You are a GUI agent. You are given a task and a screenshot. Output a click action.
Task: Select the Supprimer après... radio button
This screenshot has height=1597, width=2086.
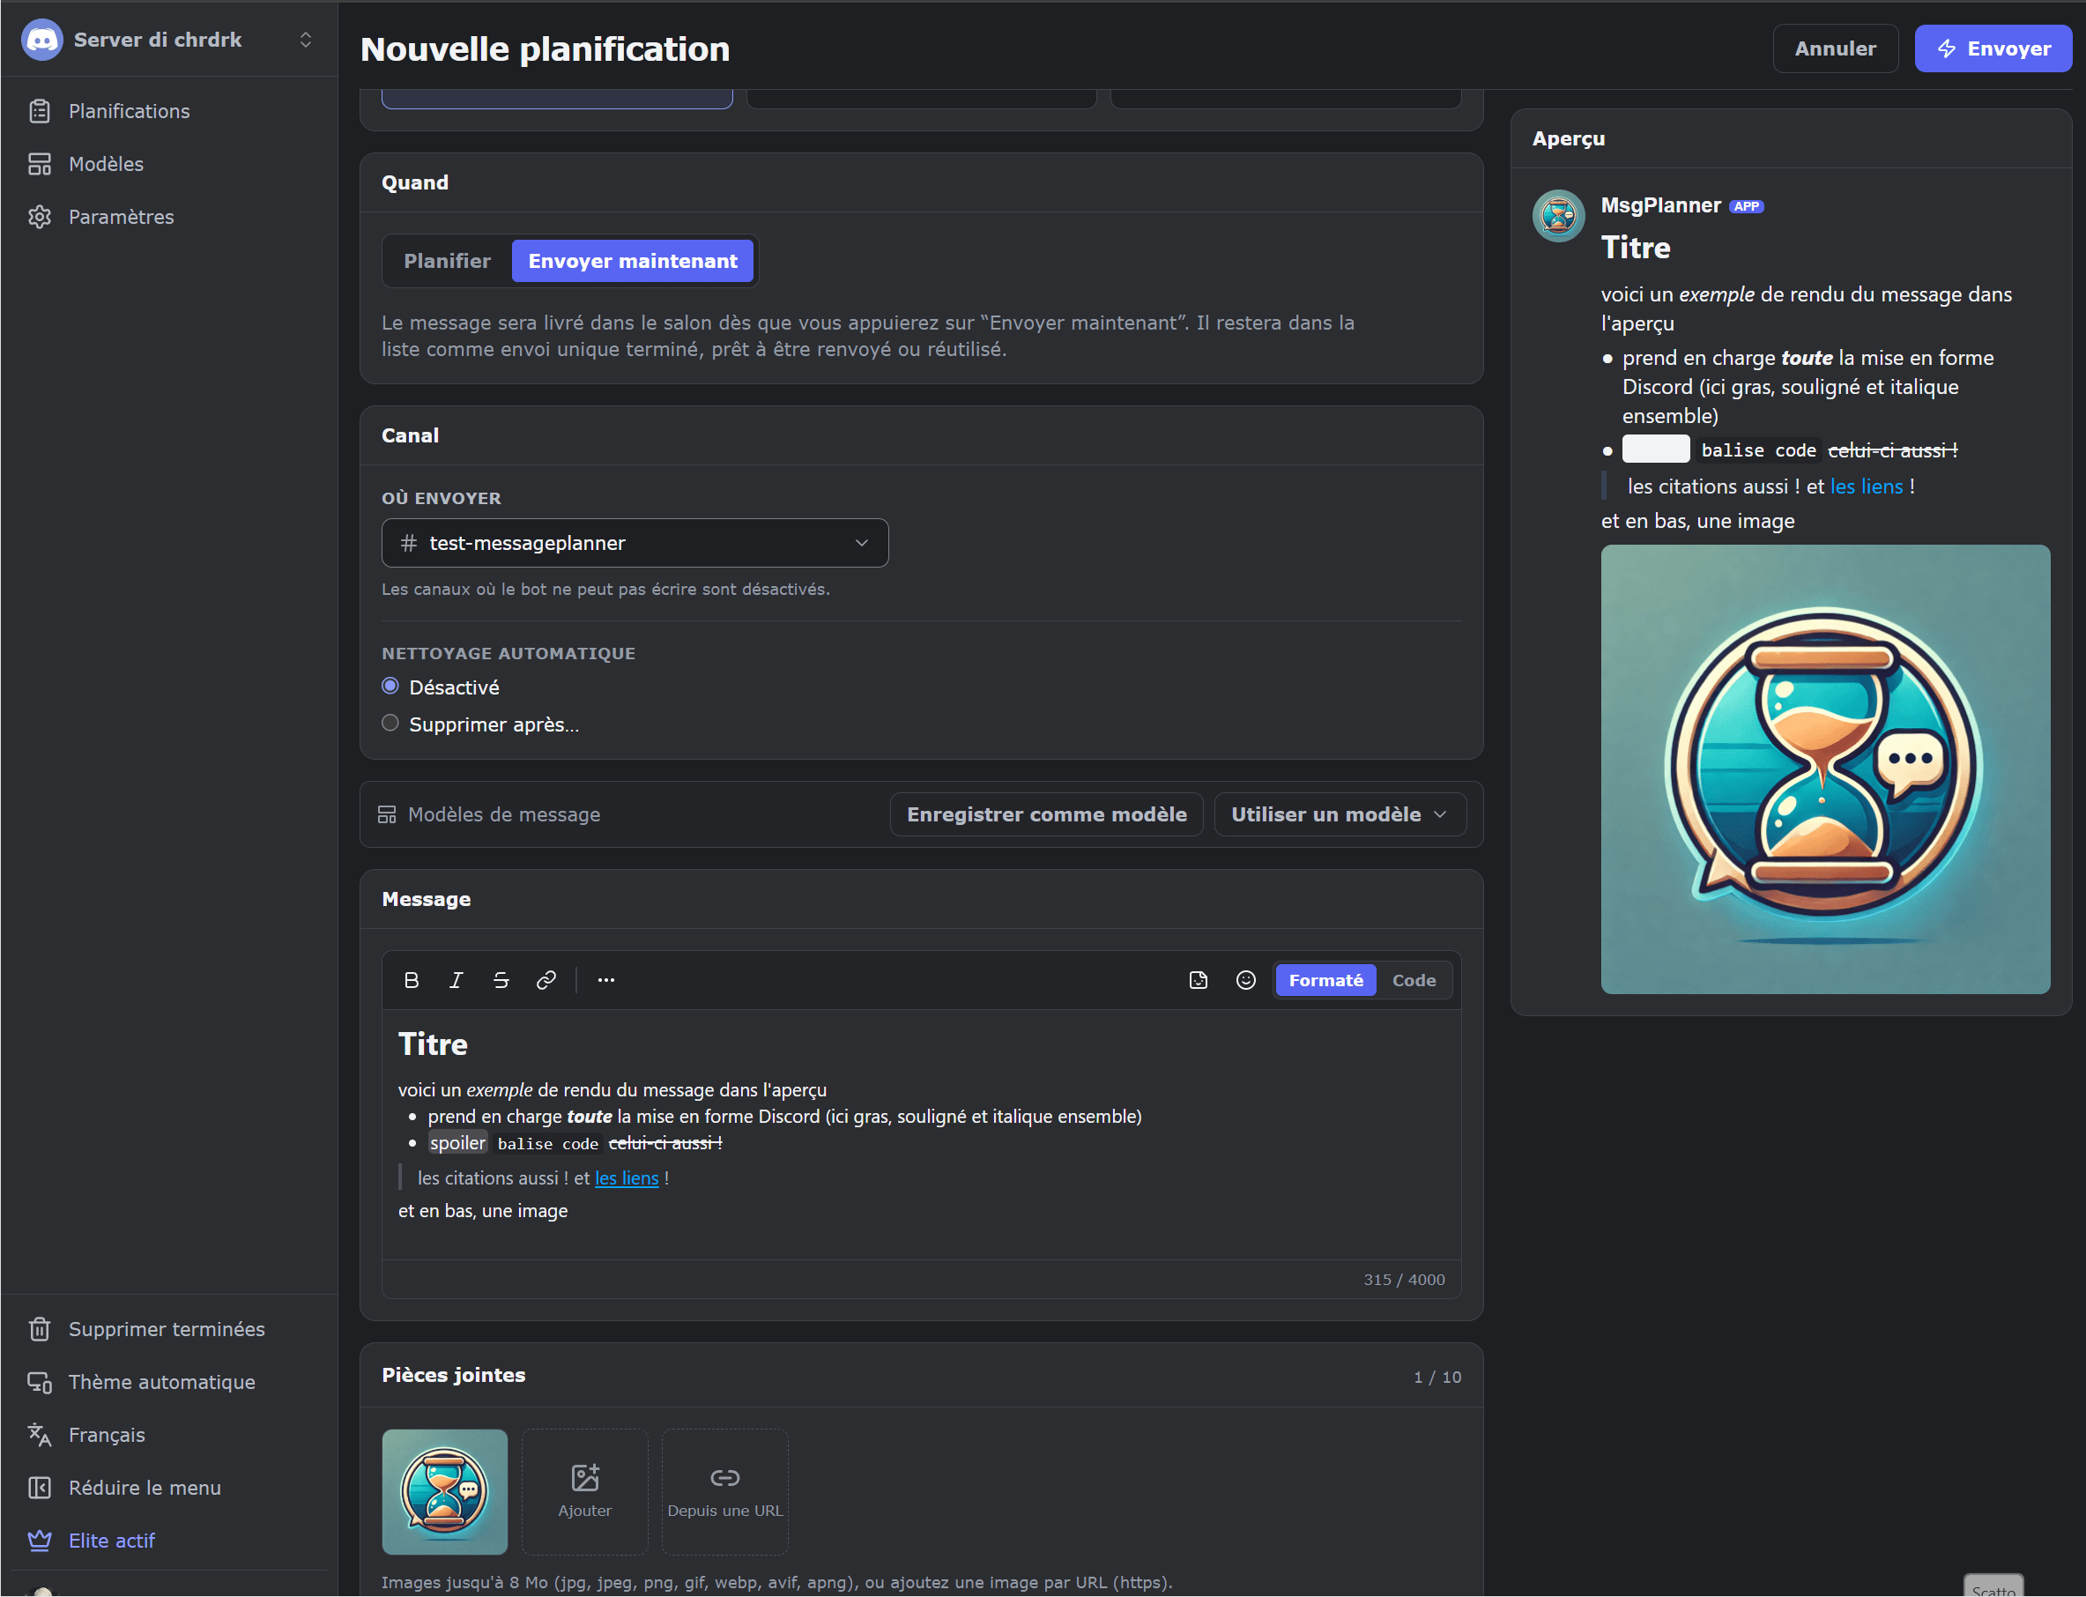click(390, 724)
